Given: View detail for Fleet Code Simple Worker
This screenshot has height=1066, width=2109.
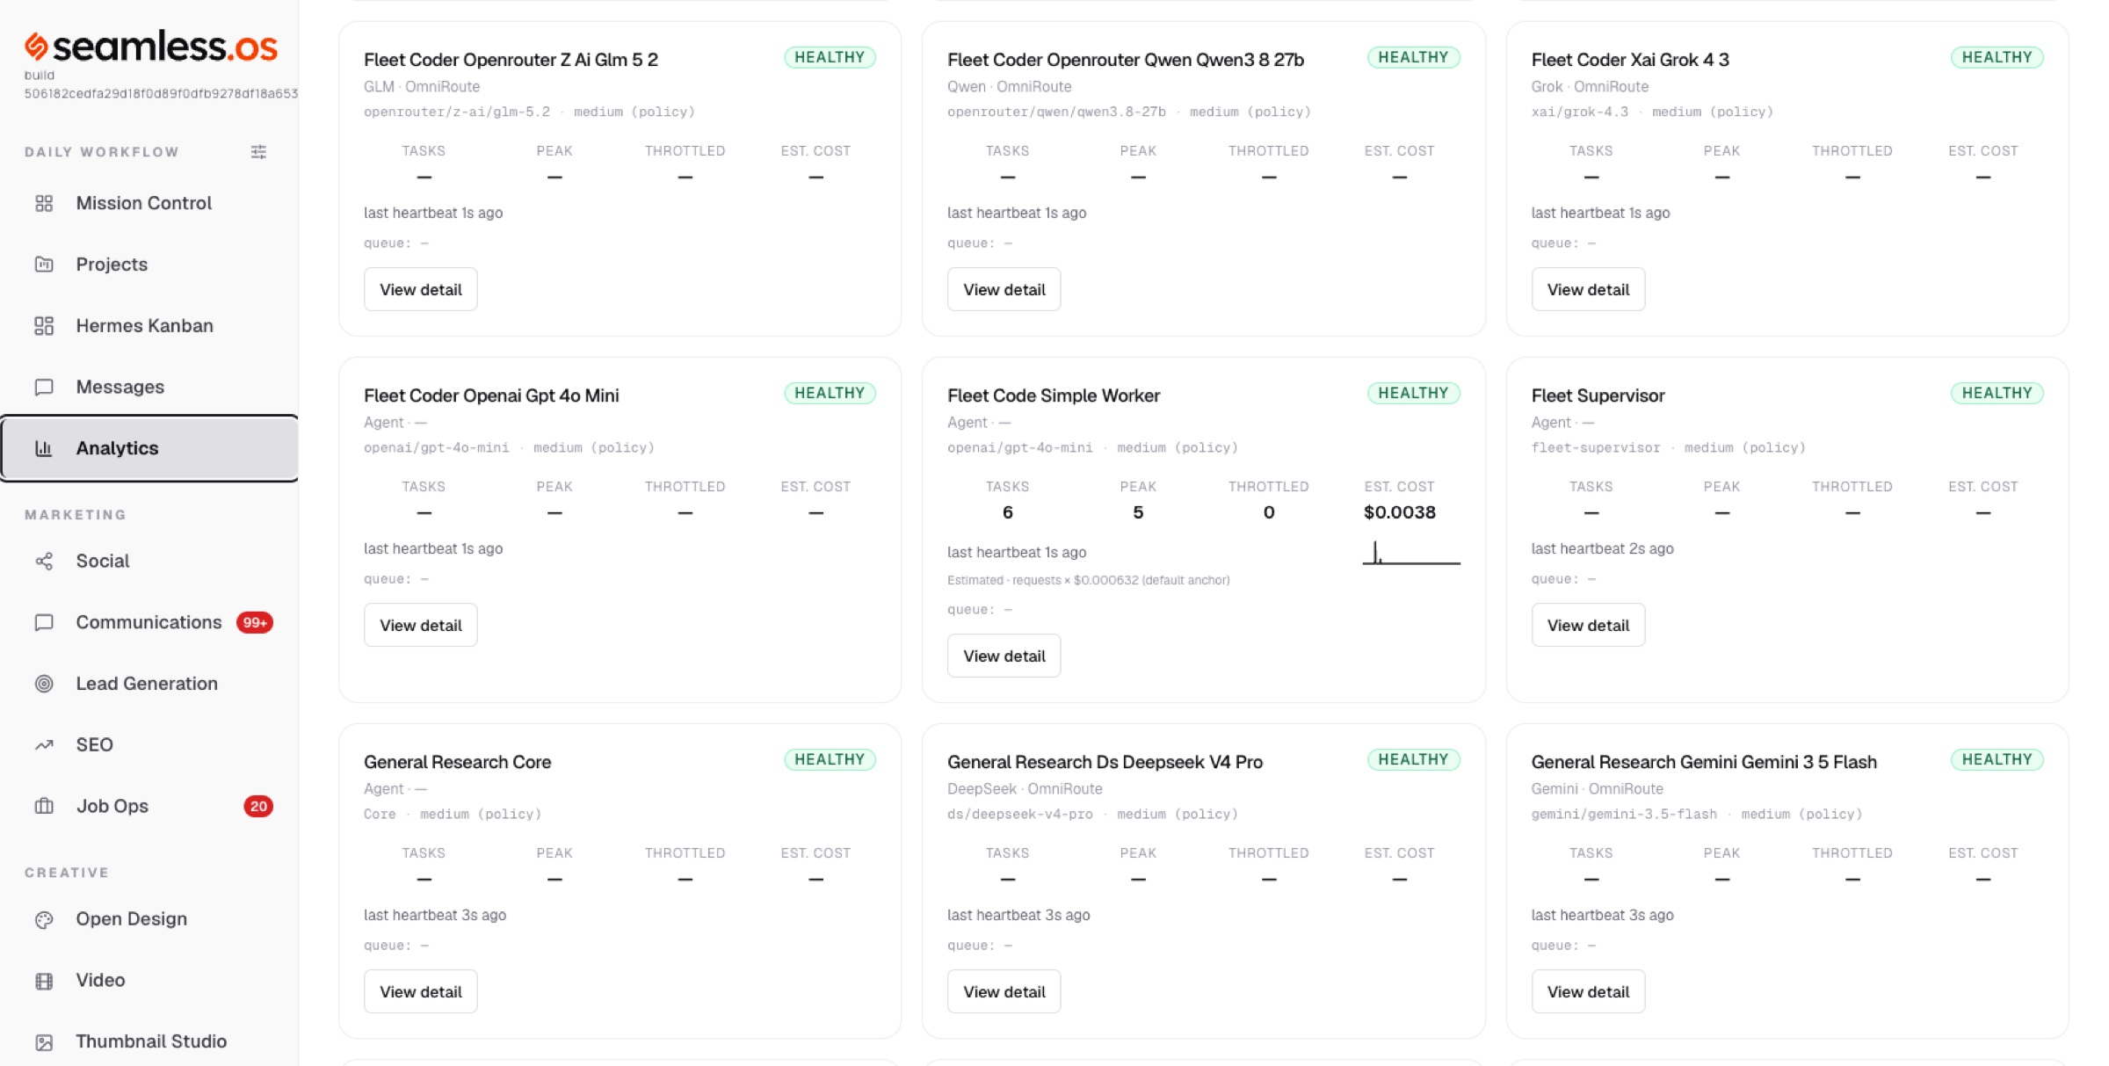Looking at the screenshot, I should pos(1004,656).
